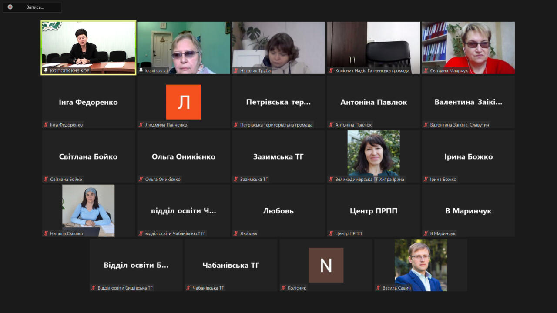Click the 'kravtsov.v.i' name label

pyautogui.click(x=157, y=70)
